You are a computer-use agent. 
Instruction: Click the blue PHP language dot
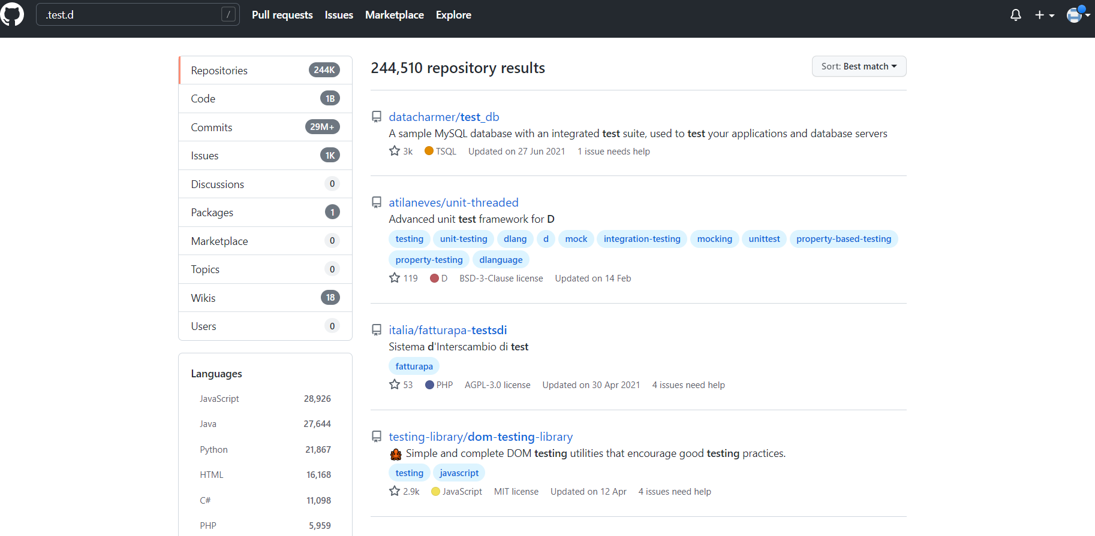point(429,384)
